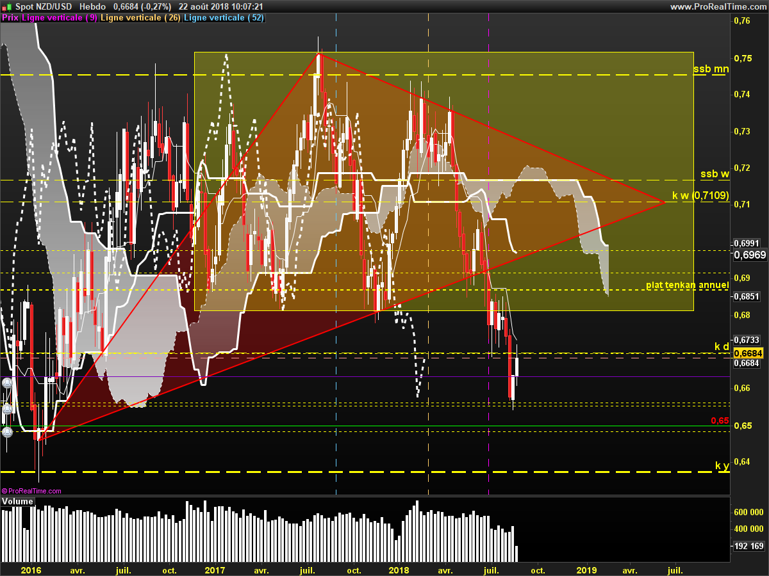769x576 pixels.
Task: Click the red 0,65 price label
Action: click(720, 420)
